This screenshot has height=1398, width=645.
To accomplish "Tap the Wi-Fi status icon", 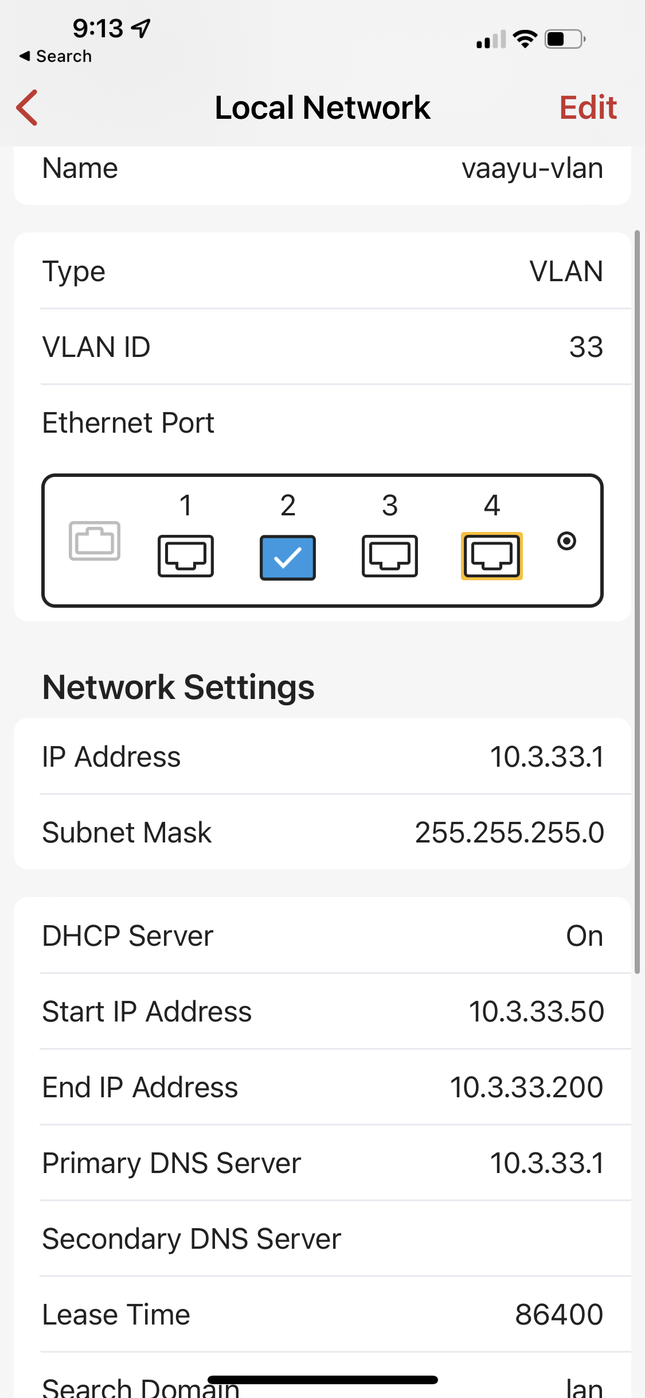I will click(x=525, y=39).
